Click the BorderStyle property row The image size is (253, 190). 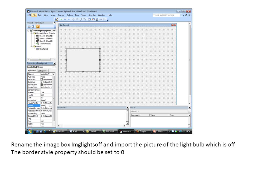point(40,87)
